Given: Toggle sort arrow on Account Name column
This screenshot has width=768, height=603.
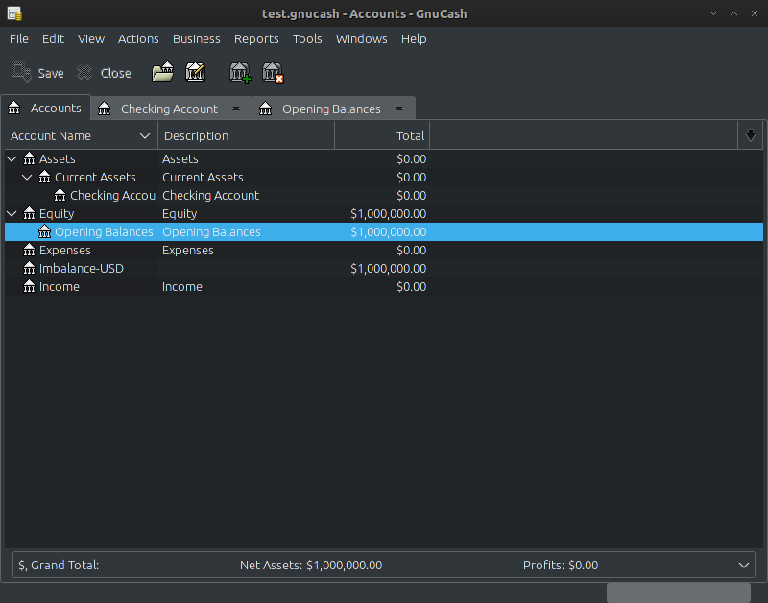Looking at the screenshot, I should pos(145,135).
